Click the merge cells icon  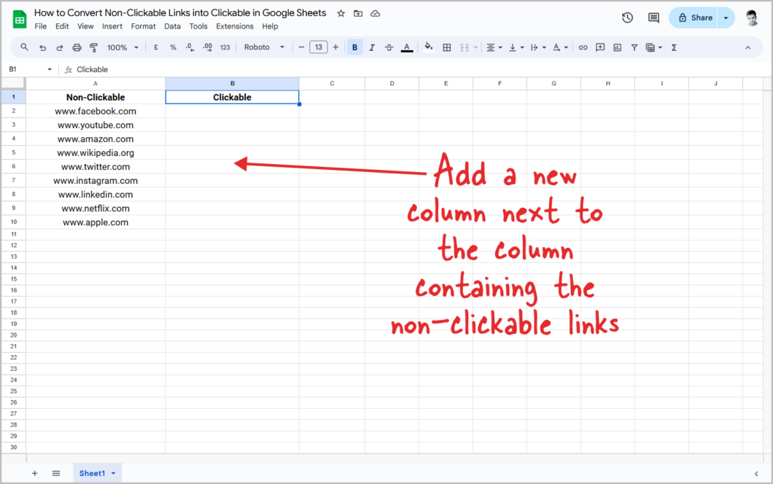click(465, 47)
